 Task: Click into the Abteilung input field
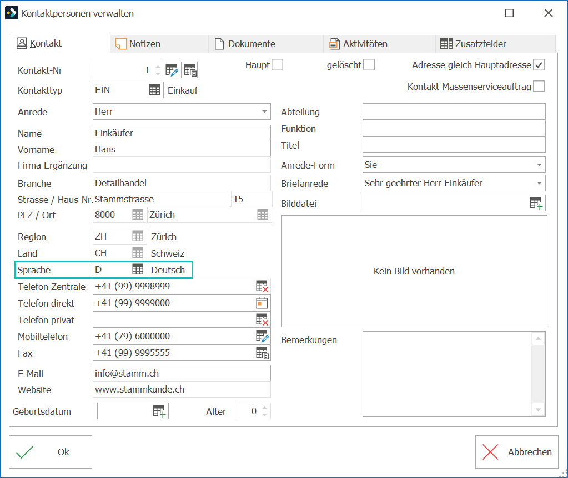click(x=454, y=112)
